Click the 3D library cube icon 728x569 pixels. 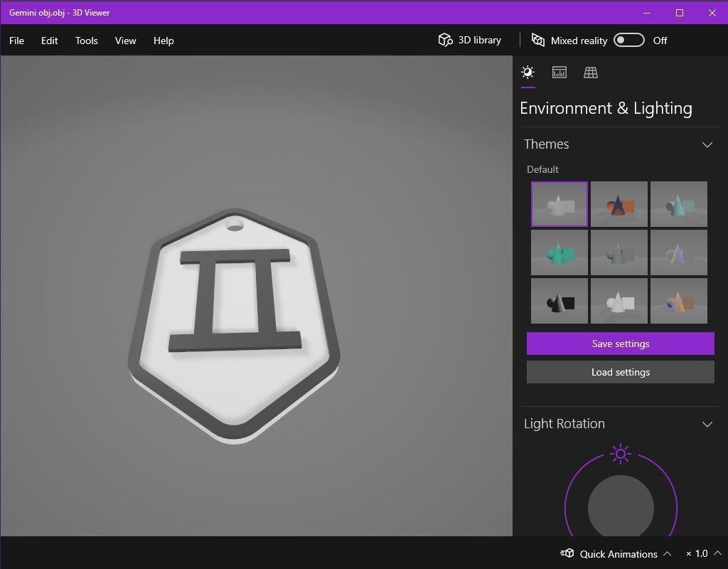click(445, 40)
